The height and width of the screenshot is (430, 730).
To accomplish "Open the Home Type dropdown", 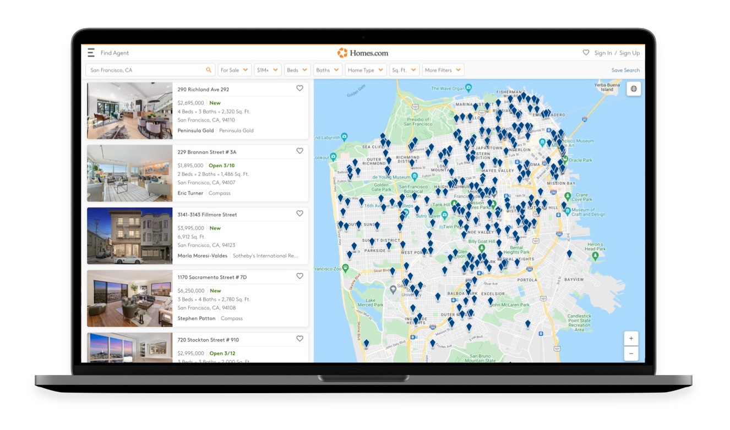I will point(366,70).
